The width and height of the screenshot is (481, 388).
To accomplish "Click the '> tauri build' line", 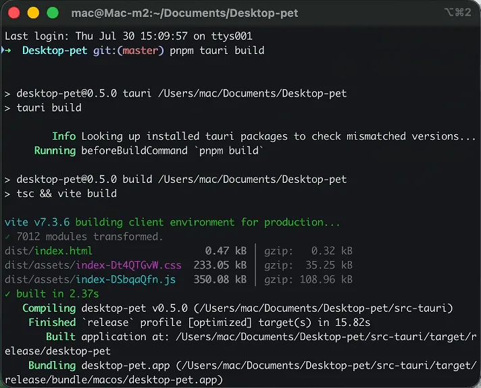I will 43,107.
